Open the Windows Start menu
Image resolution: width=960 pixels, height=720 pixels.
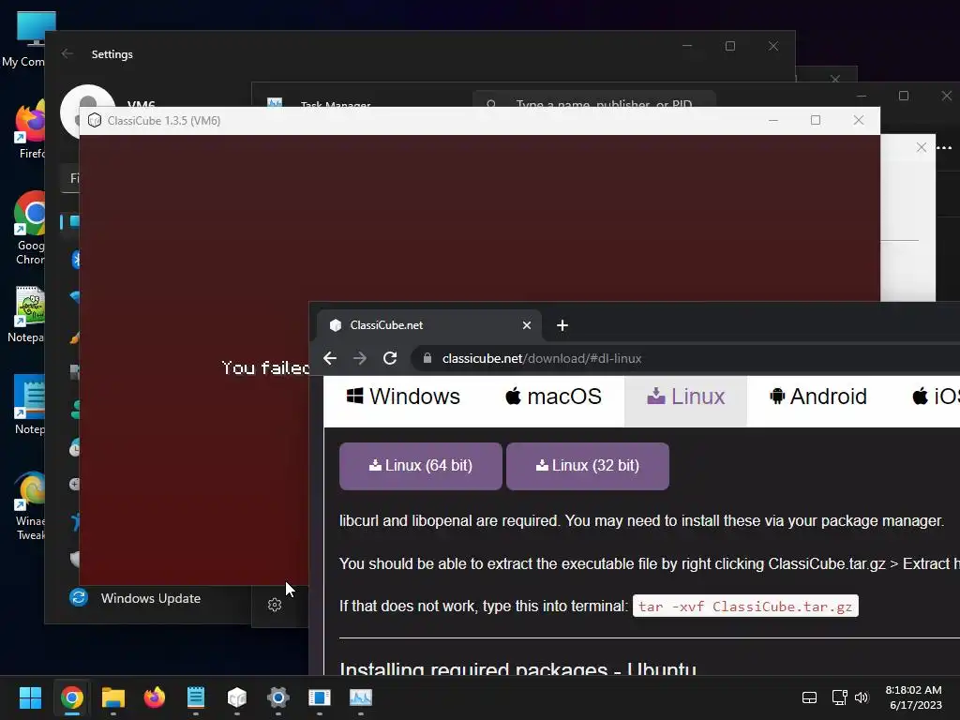point(30,697)
